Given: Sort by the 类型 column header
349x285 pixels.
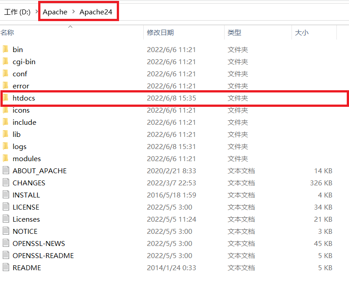Looking at the screenshot, I should tap(234, 32).
